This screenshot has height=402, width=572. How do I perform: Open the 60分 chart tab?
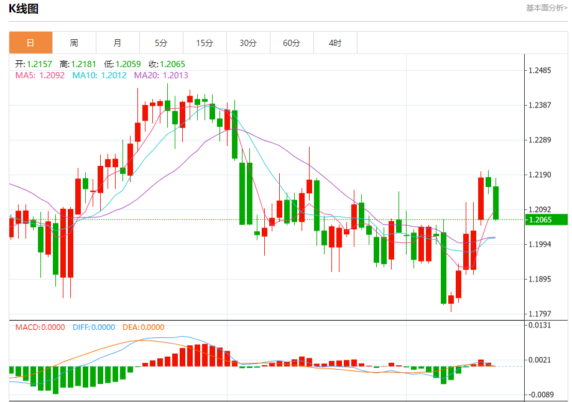pos(292,43)
